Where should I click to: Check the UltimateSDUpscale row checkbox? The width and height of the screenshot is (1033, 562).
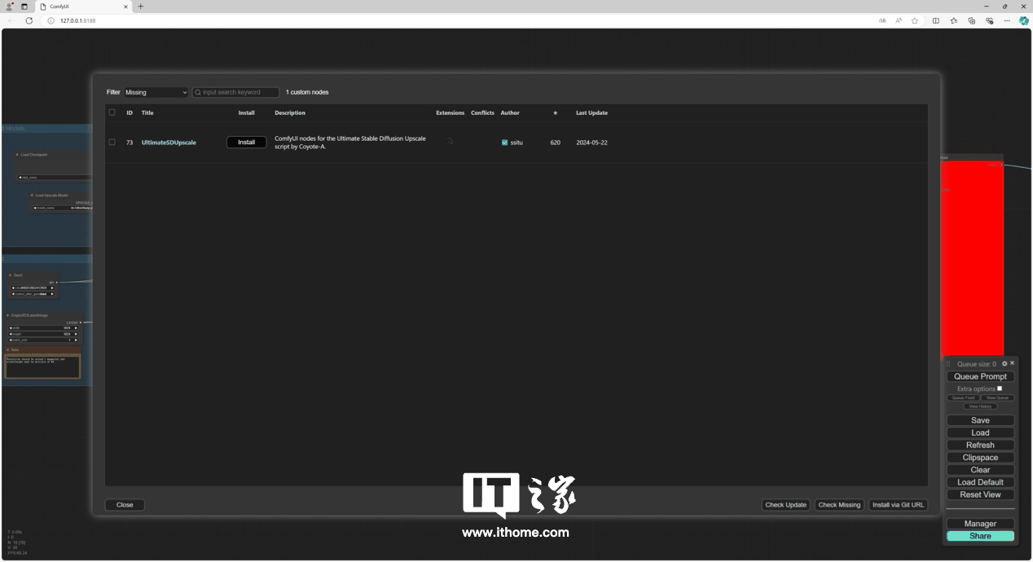112,142
